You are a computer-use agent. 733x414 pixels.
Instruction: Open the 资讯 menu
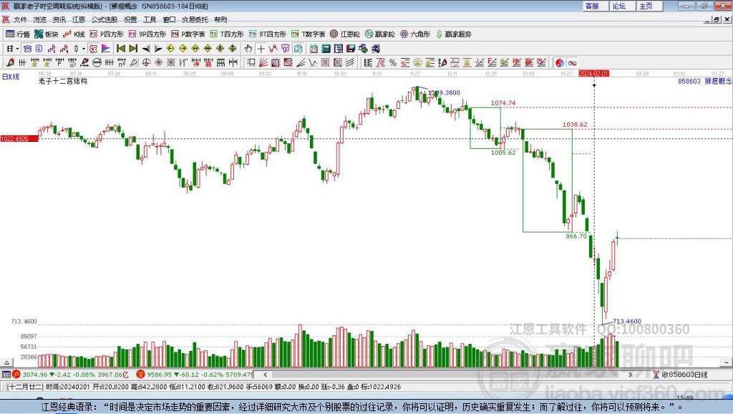59,19
